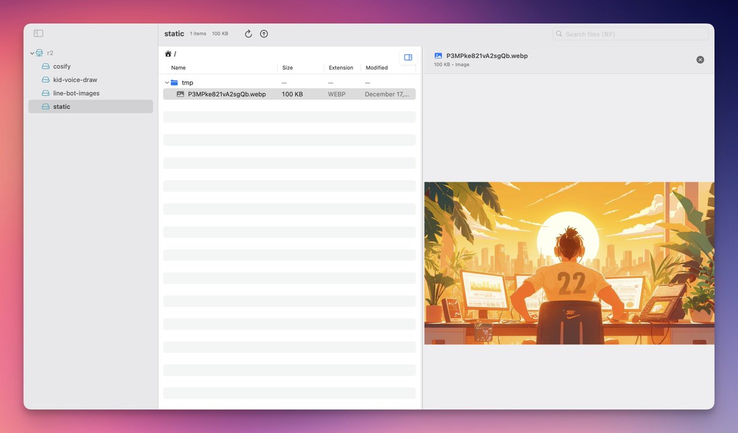This screenshot has width=738, height=433.
Task: Click the upload arrow icon
Action: point(264,34)
